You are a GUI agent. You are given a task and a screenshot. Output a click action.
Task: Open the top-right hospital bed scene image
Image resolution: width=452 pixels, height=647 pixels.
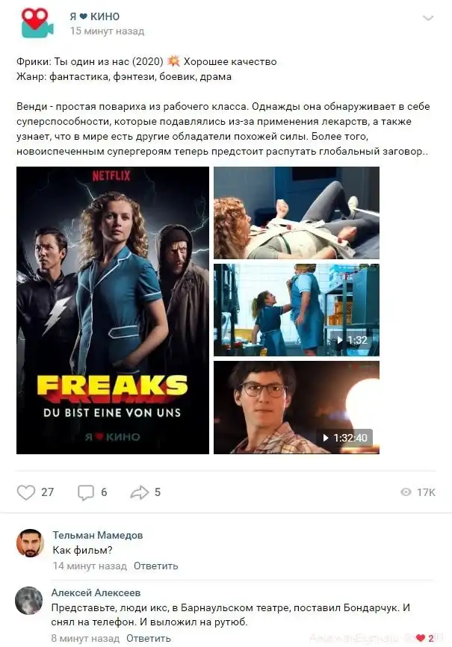pyautogui.click(x=297, y=213)
